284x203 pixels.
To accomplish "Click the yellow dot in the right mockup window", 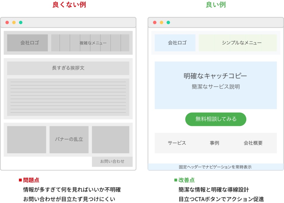I will click(161, 22).
